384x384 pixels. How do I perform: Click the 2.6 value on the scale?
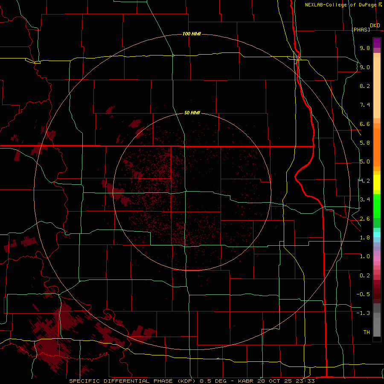tap(365, 219)
